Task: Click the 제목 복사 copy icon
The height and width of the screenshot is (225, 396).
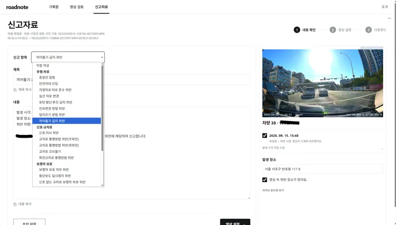Action: [15, 90]
